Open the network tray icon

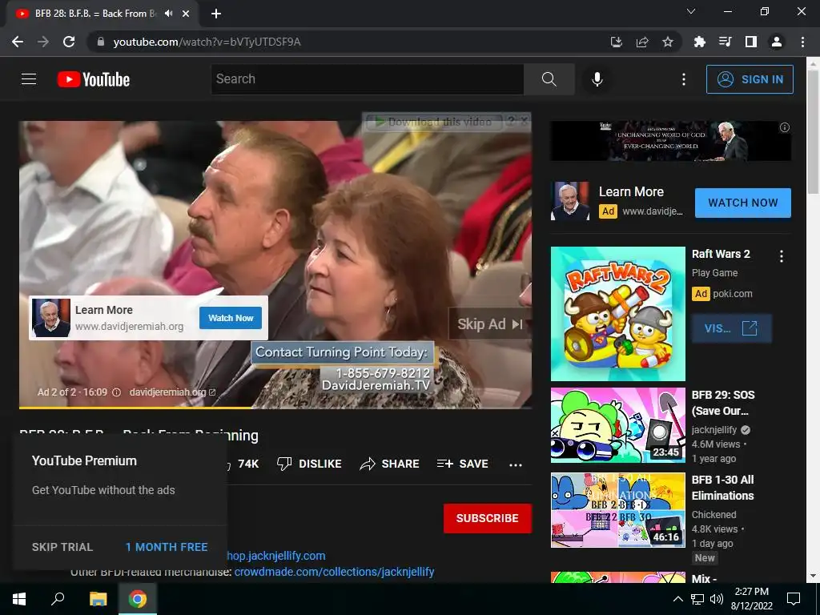697,599
